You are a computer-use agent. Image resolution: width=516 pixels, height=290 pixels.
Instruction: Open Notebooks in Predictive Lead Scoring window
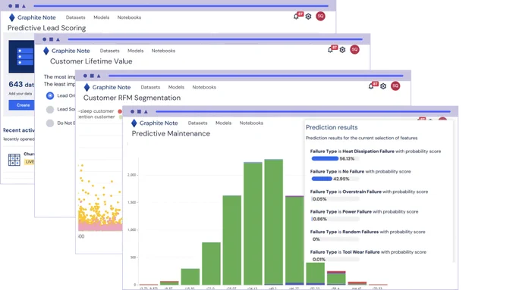[x=129, y=17]
